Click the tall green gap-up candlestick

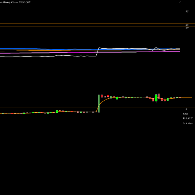[99, 103]
